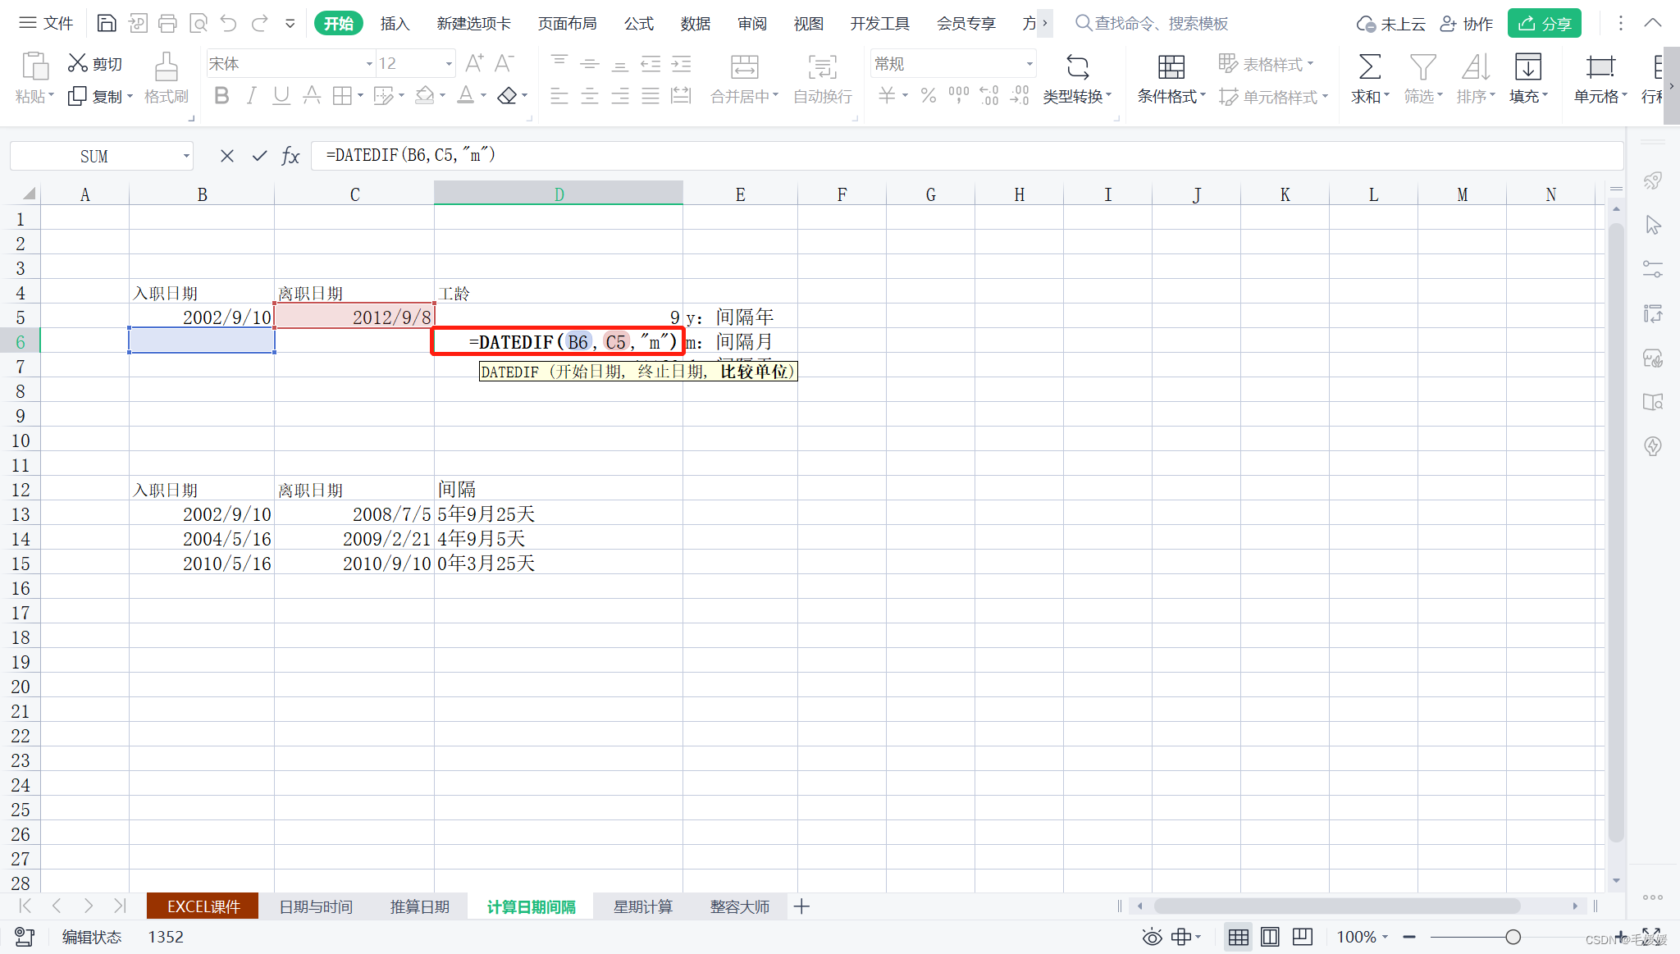Click the cell borders icon
This screenshot has height=954, width=1680.
pos(342,96)
